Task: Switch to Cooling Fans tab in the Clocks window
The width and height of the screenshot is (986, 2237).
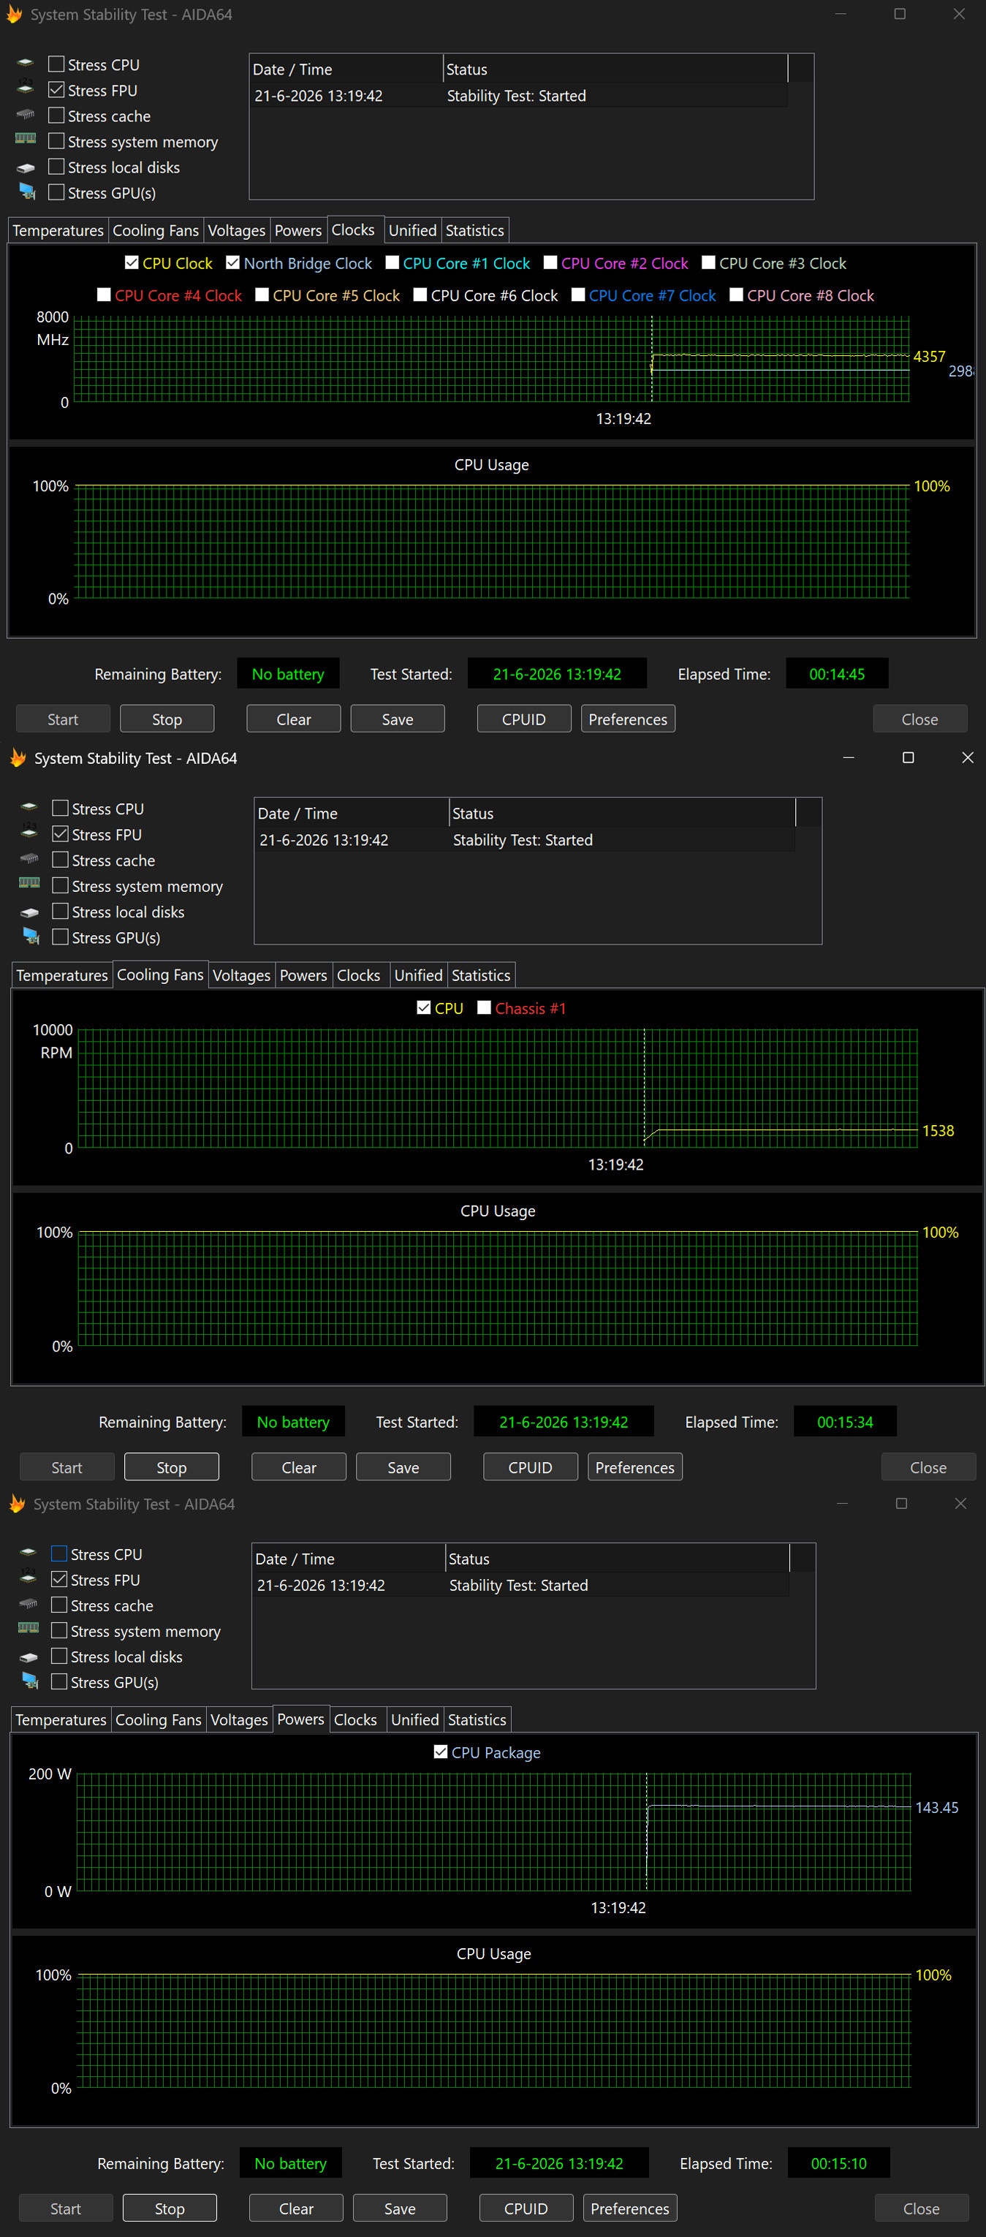Action: click(x=156, y=230)
